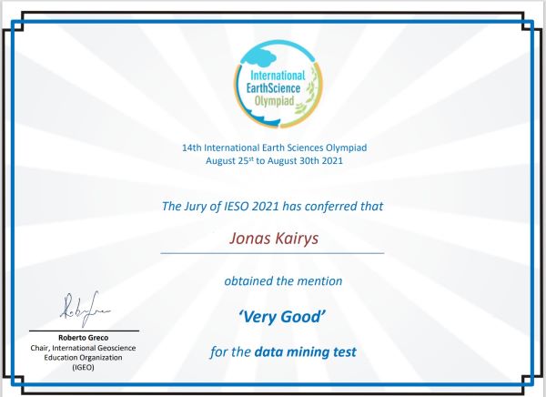This screenshot has width=546, height=397.
Task: Click the bold 'data mining test' text
Action: [x=305, y=351]
